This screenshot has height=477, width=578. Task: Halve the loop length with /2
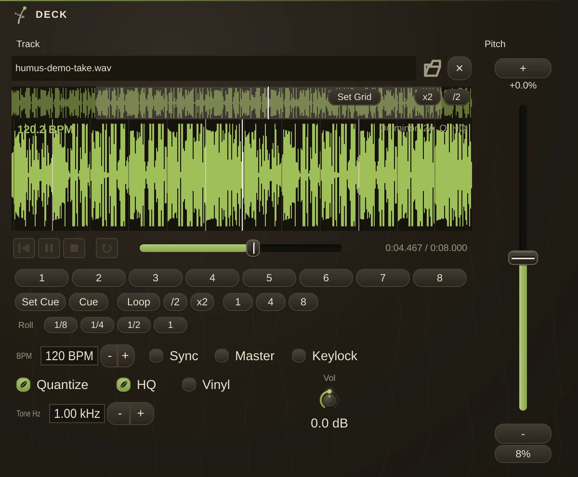pos(175,302)
